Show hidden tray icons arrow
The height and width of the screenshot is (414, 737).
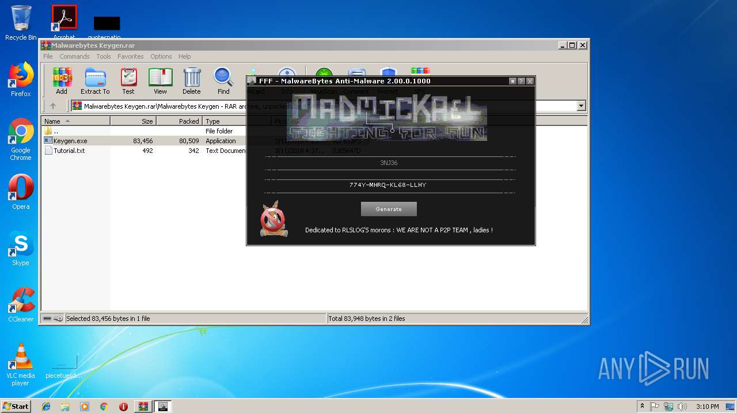point(642,407)
